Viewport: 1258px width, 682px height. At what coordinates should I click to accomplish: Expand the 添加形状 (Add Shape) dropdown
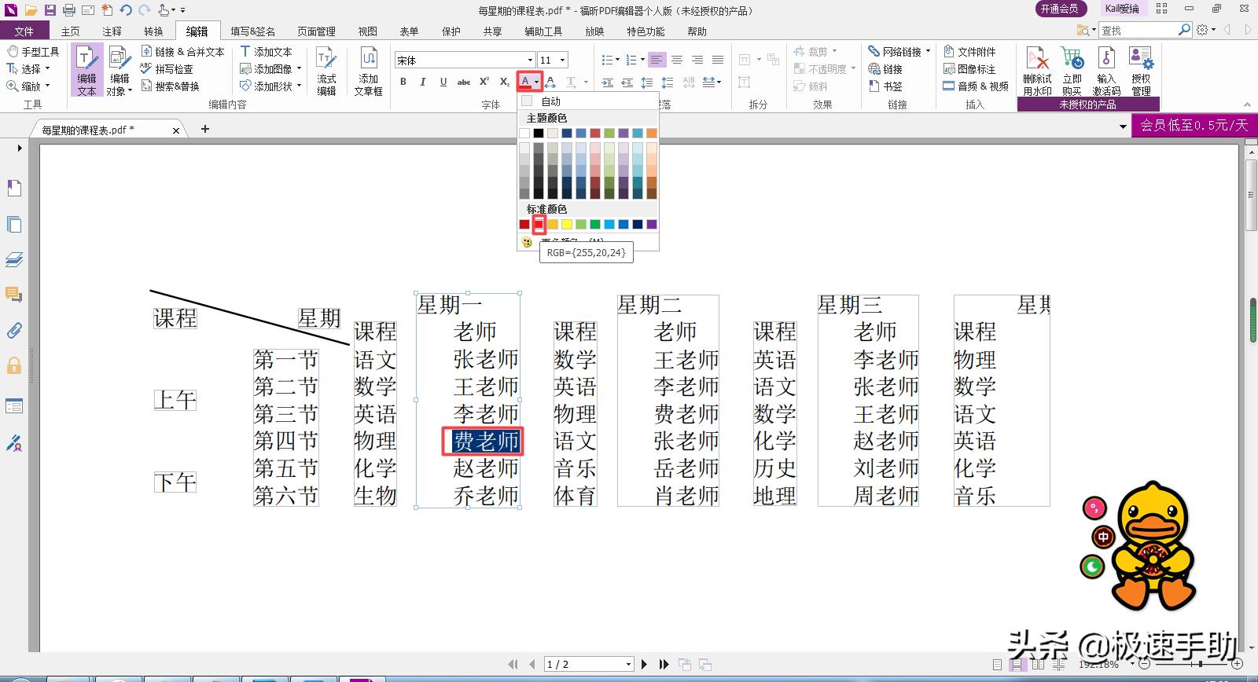pos(300,86)
